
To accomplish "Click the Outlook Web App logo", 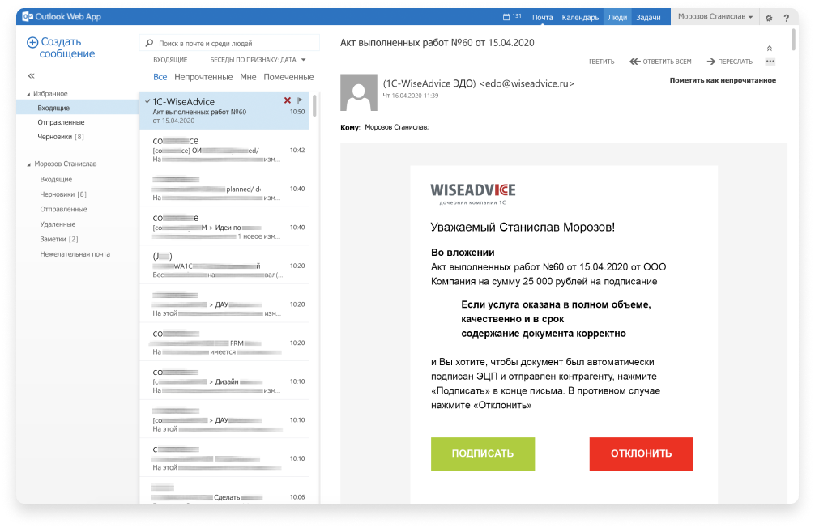I will tap(62, 17).
